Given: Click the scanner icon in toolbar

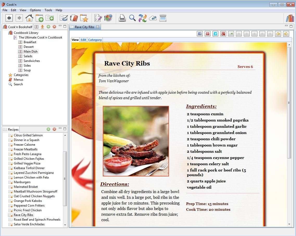Looking at the screenshot, I should [x=163, y=18].
